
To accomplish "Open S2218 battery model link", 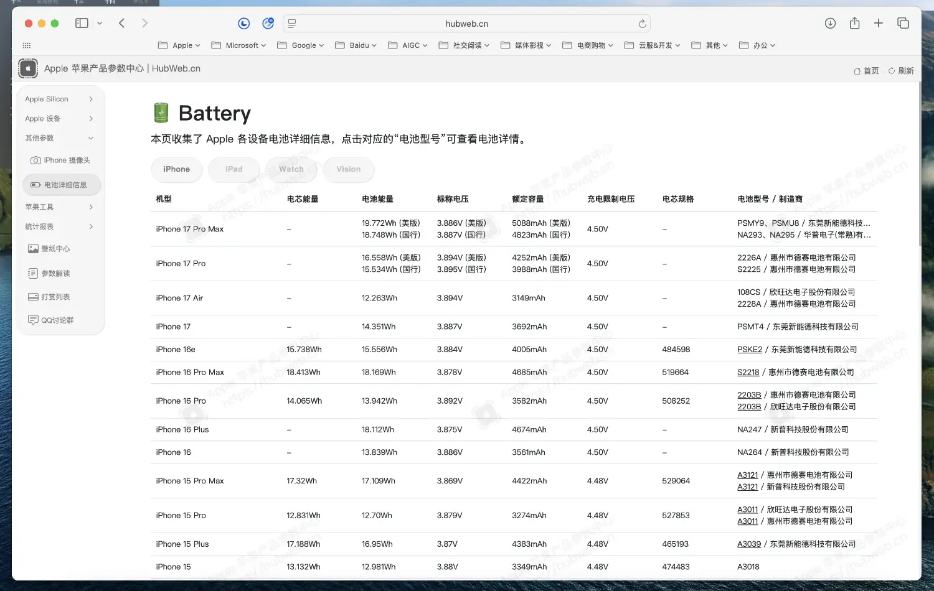I will coord(748,373).
